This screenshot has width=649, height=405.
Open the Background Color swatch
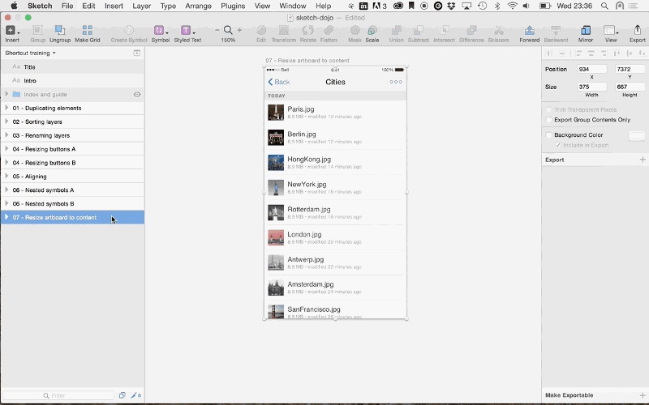pyautogui.click(x=636, y=135)
